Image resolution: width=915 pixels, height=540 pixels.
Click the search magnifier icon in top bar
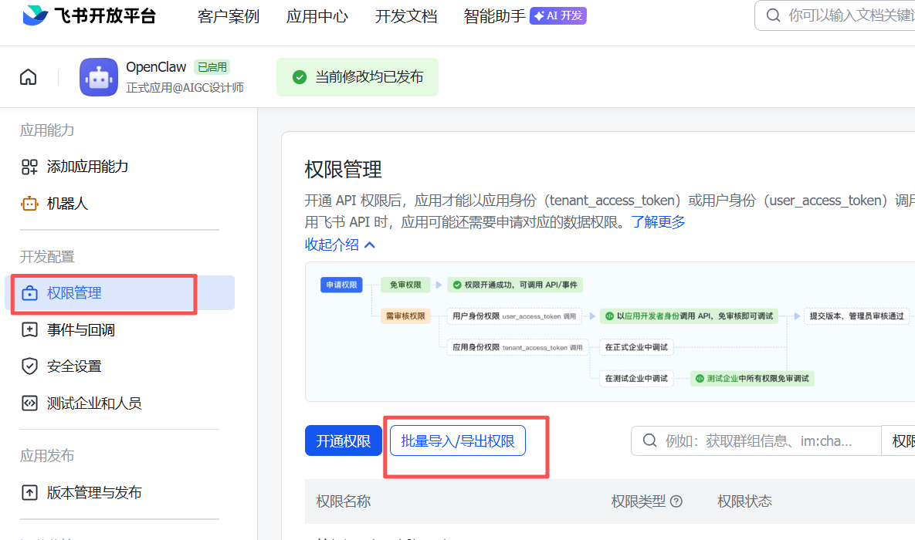tap(773, 15)
